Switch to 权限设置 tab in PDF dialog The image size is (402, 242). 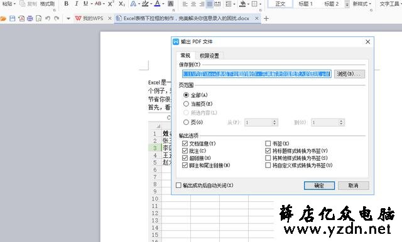pyautogui.click(x=209, y=56)
